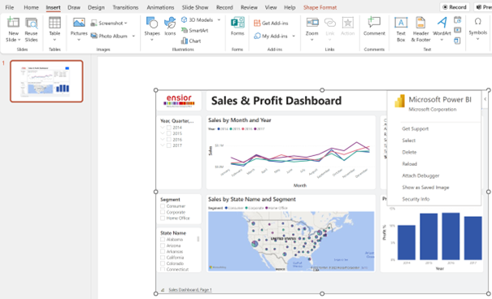Select slide 1 thumbnail
This screenshot has height=299, width=492.
(x=46, y=81)
